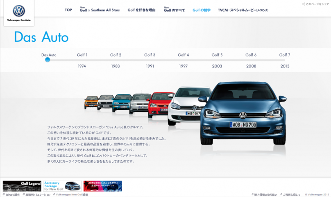331x197 pixels.
Task: Click the year 1997 label
Action: [183, 66]
